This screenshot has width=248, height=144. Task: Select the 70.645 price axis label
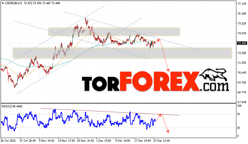[x=242, y=73]
